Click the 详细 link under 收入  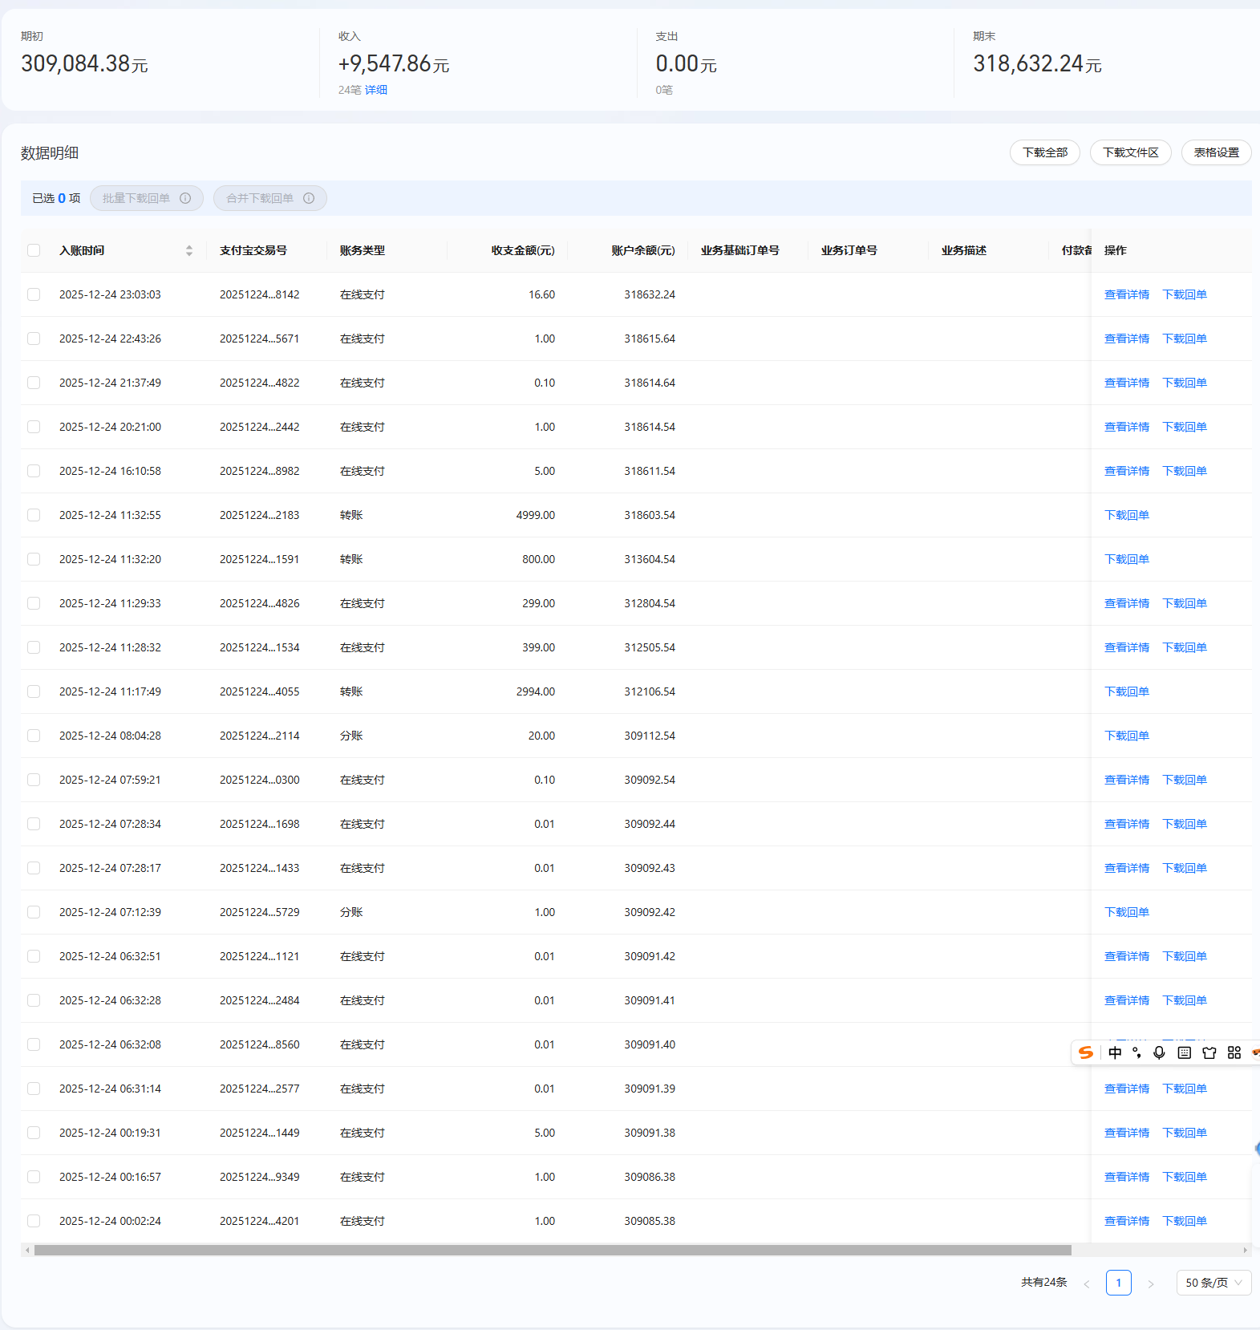[x=376, y=90]
